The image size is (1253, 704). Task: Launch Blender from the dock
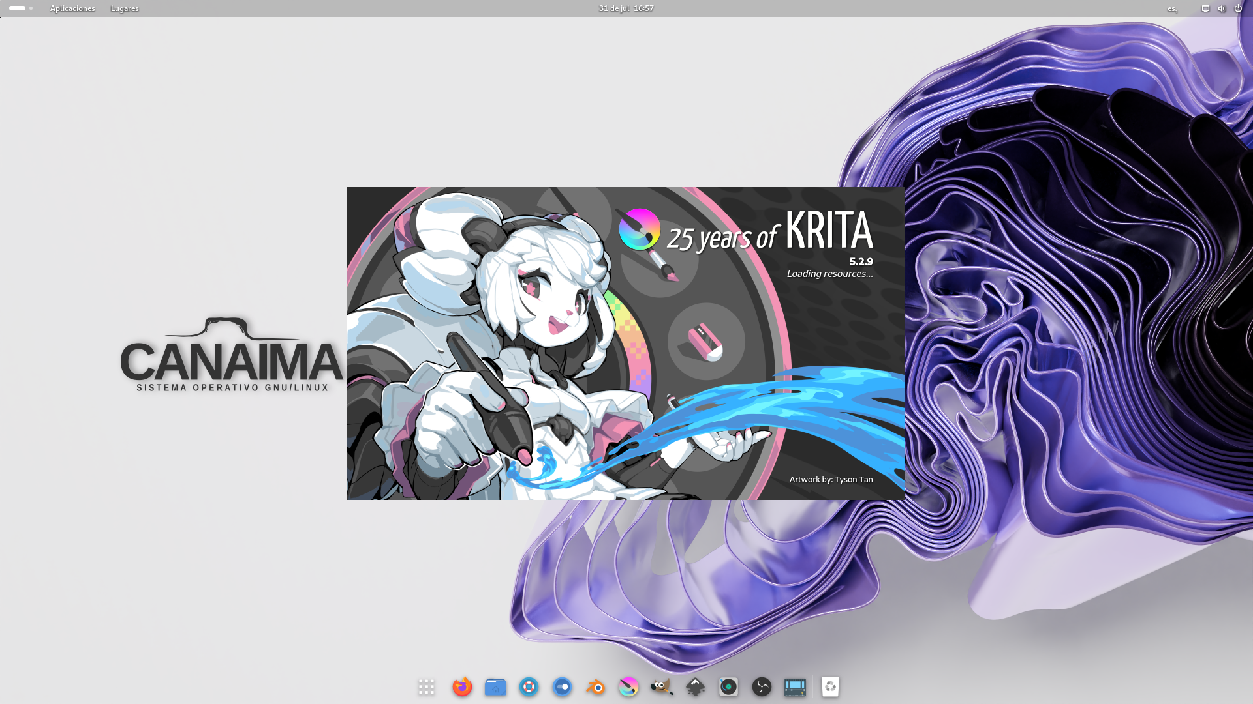click(595, 686)
